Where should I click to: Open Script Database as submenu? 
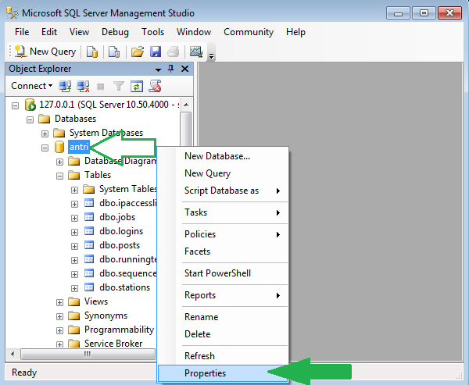(x=223, y=191)
